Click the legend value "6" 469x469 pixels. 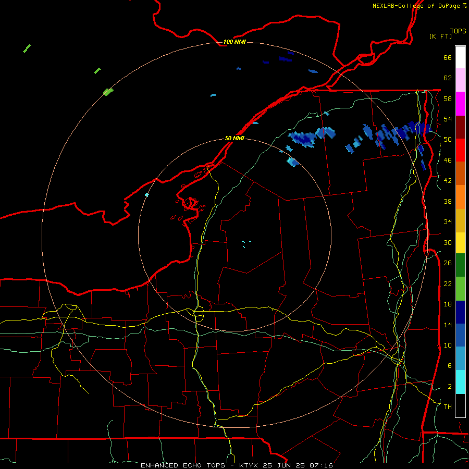pos(450,366)
